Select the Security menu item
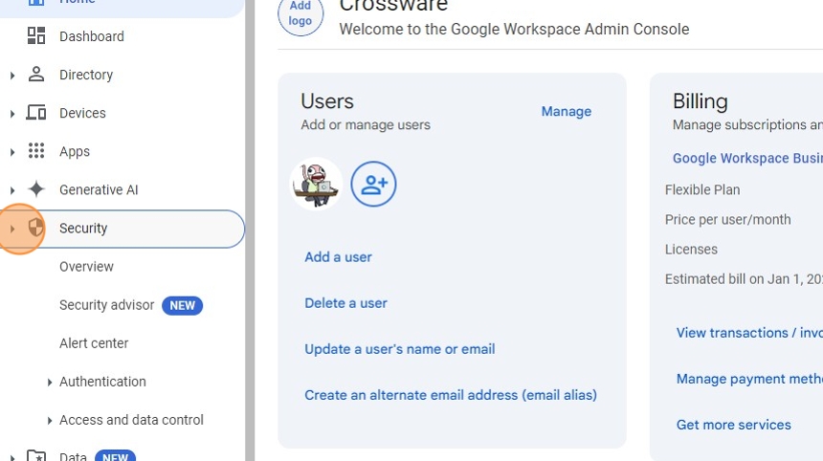 tap(122, 229)
